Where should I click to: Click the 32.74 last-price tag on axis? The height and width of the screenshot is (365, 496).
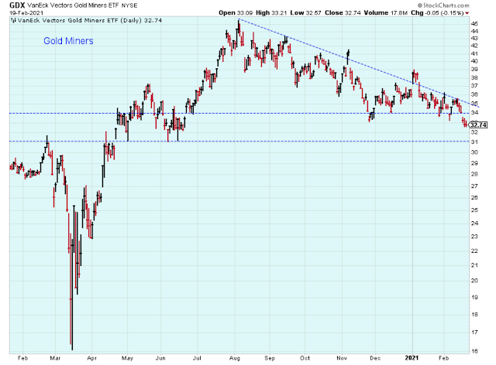tap(478, 125)
